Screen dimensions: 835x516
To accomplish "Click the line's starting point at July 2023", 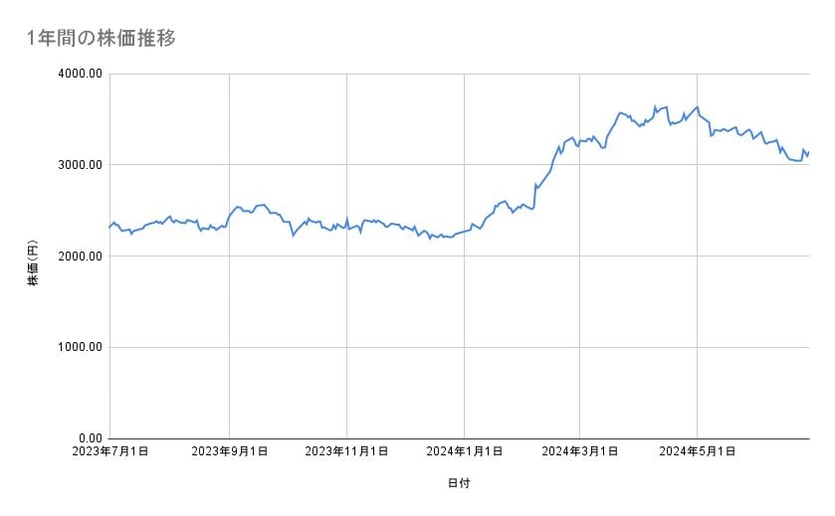I will [x=109, y=228].
